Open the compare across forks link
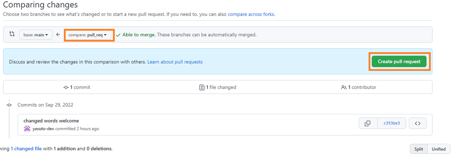 [251, 14]
